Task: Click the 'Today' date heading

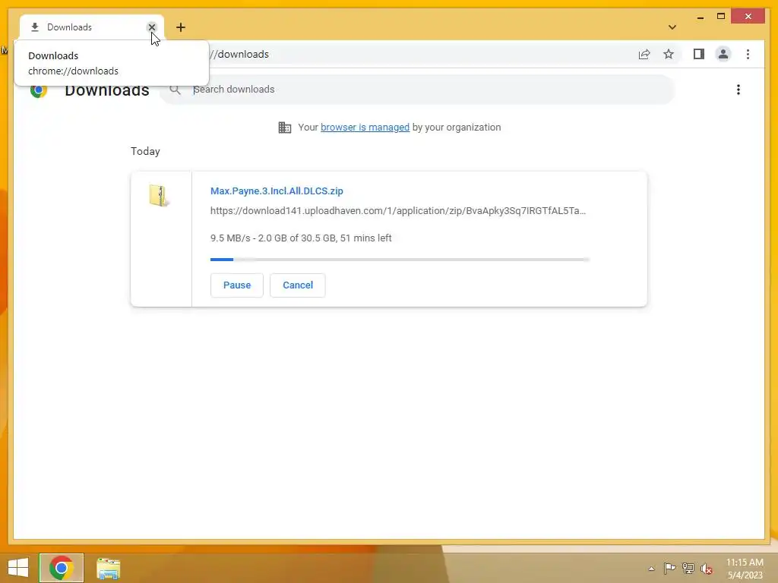Action: pyautogui.click(x=145, y=151)
